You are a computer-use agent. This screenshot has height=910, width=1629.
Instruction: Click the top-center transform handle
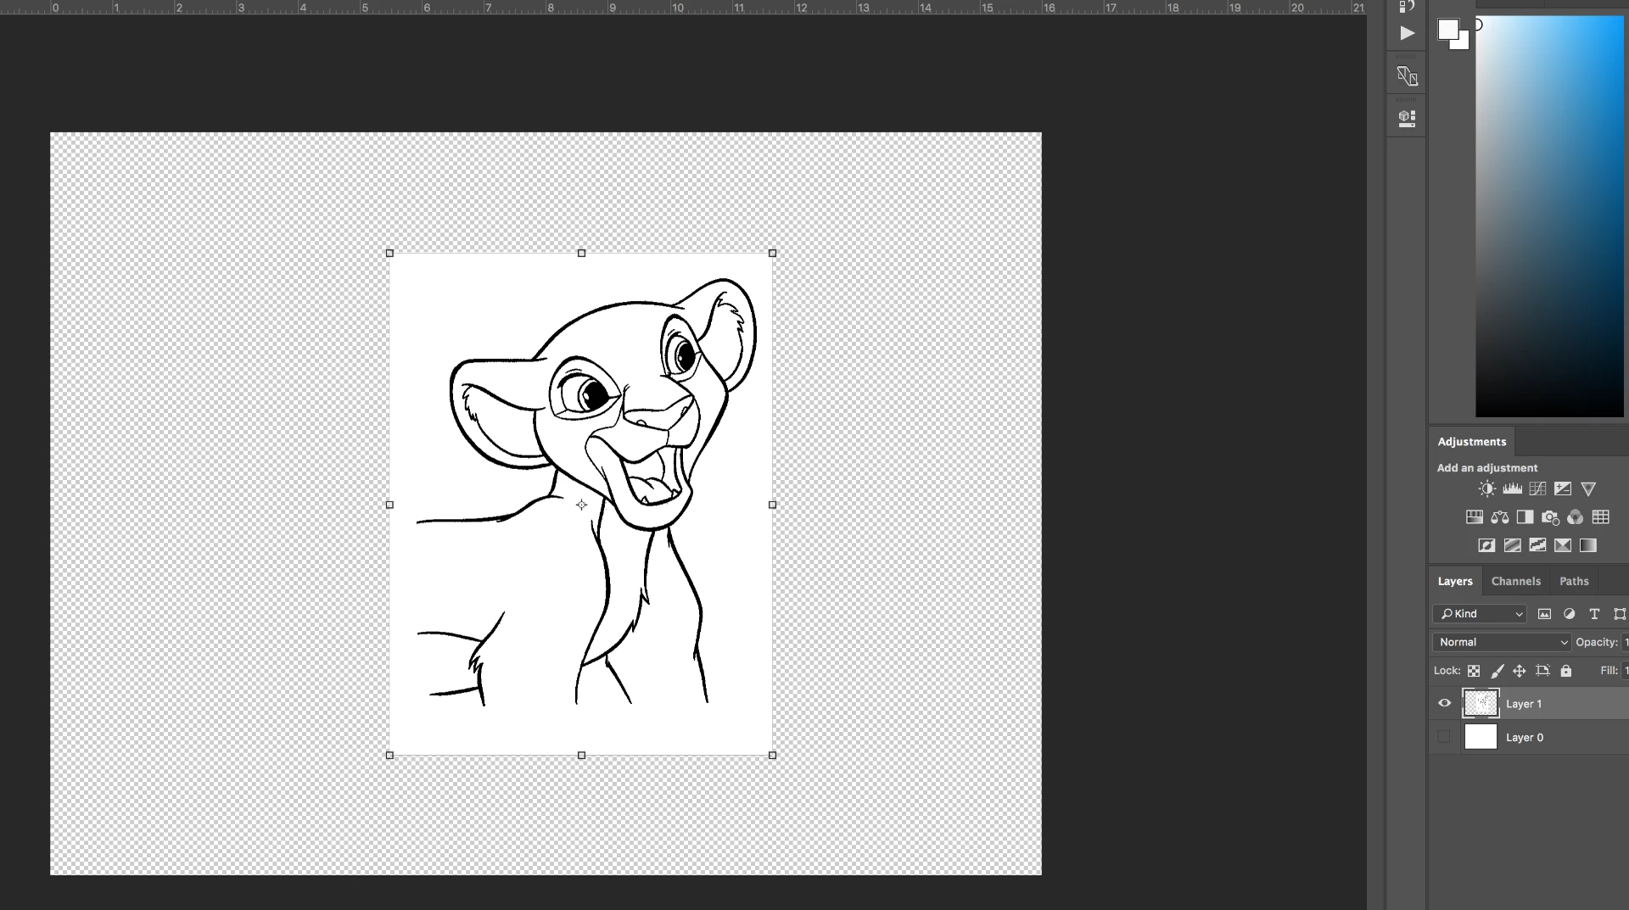(x=581, y=253)
